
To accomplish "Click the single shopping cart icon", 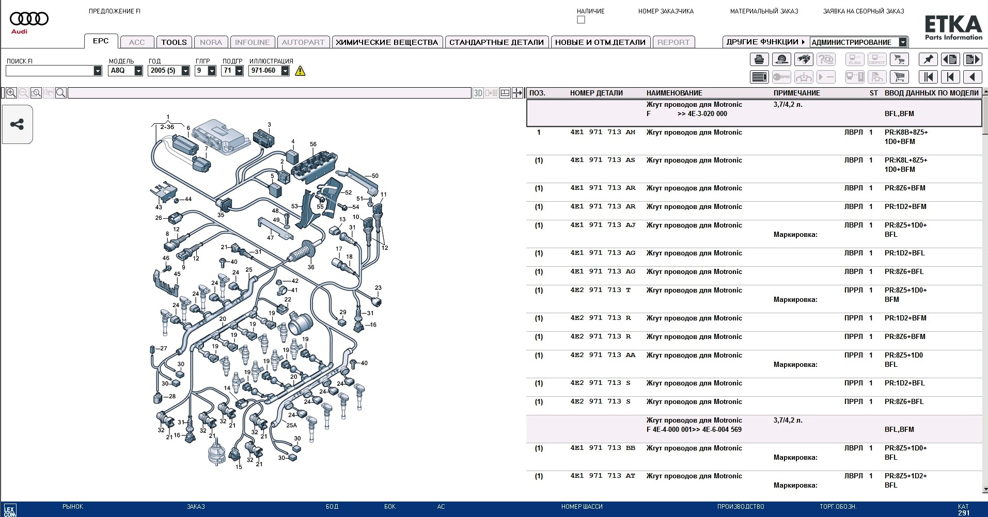I will point(899,77).
